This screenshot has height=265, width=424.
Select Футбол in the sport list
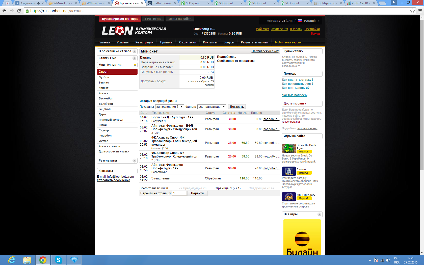tap(117, 77)
